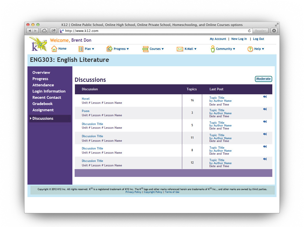Image resolution: width=304 pixels, height=227 pixels.
Task: Open Topic Title in Novel row
Action: pyautogui.click(x=217, y=98)
